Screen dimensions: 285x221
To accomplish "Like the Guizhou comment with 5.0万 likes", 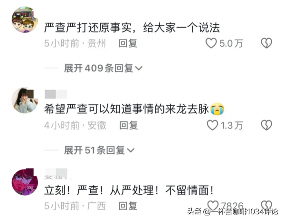I will [211, 43].
